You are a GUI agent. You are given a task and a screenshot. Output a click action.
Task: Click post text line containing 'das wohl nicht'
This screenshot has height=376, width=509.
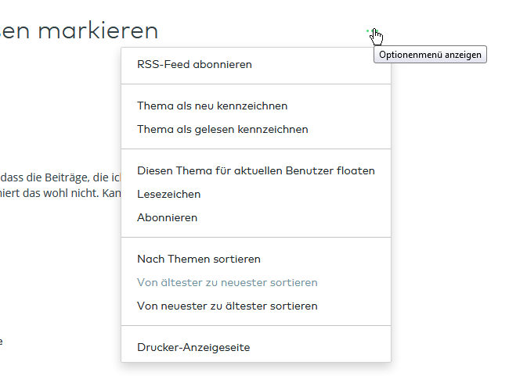(60, 192)
